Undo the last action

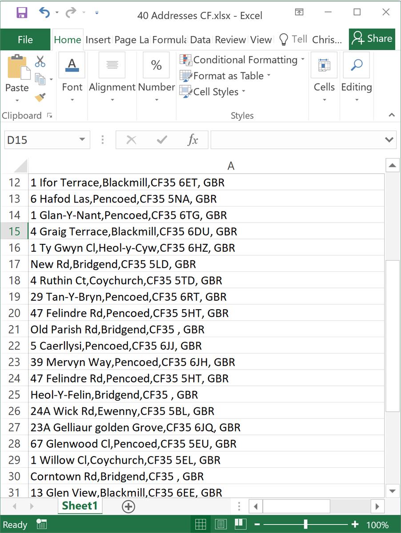click(x=44, y=13)
